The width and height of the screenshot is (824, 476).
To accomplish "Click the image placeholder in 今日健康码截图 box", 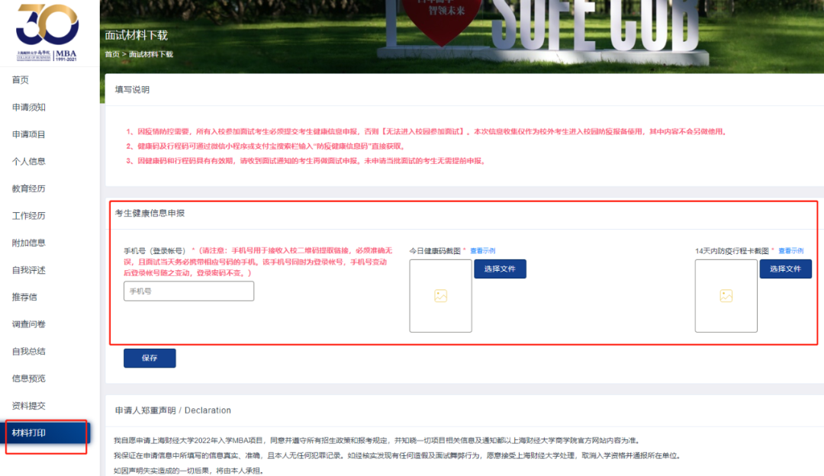I will pos(440,296).
